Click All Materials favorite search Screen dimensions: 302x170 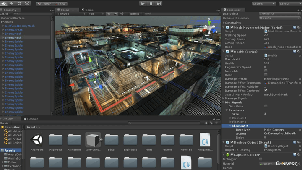click(13, 131)
